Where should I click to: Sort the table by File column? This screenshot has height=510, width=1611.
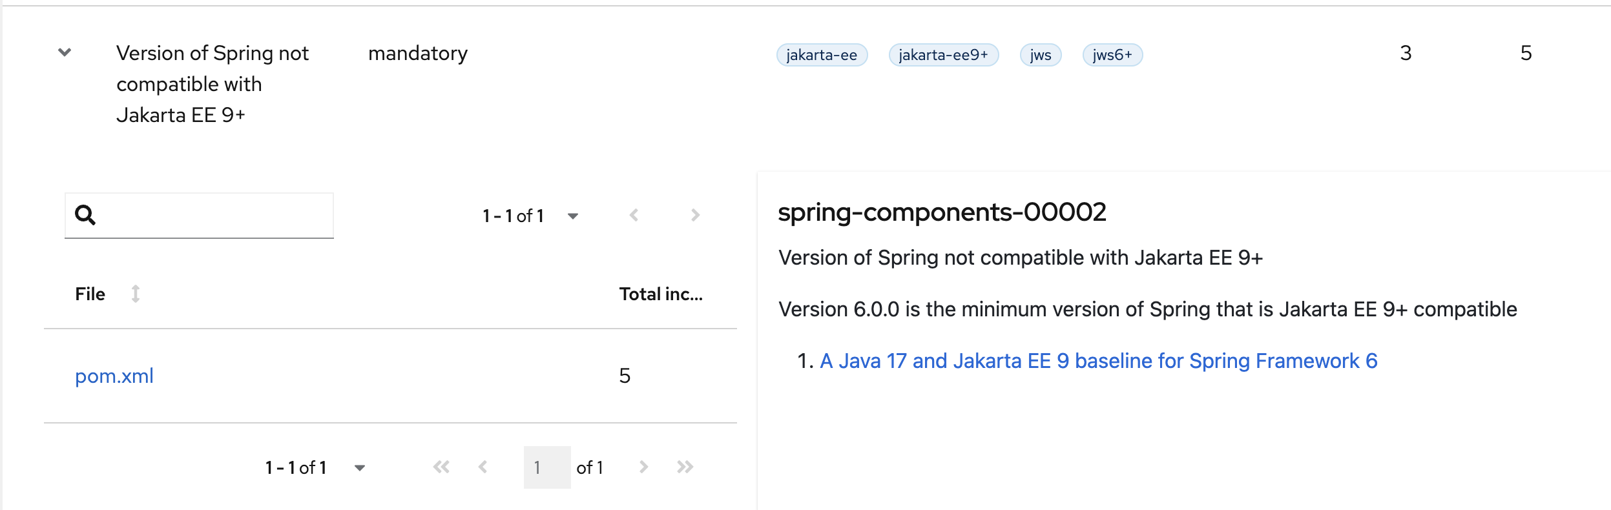pos(135,294)
